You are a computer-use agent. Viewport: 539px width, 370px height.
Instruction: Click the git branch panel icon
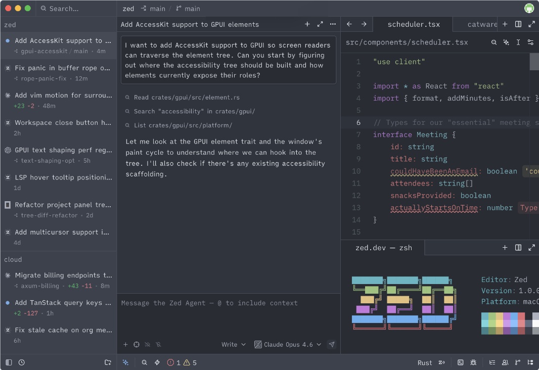[517, 362]
